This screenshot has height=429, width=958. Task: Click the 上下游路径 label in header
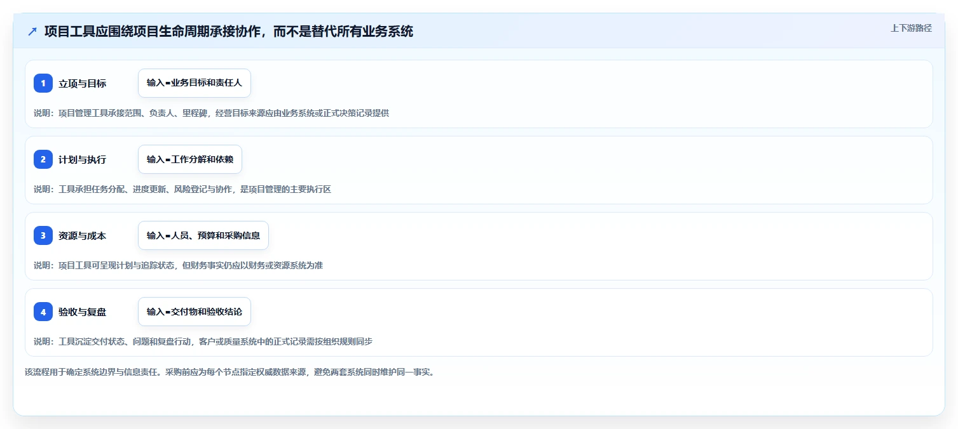coord(911,28)
